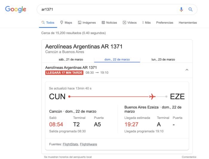
Task: Open the Más three-dot menu
Action: 147,22
